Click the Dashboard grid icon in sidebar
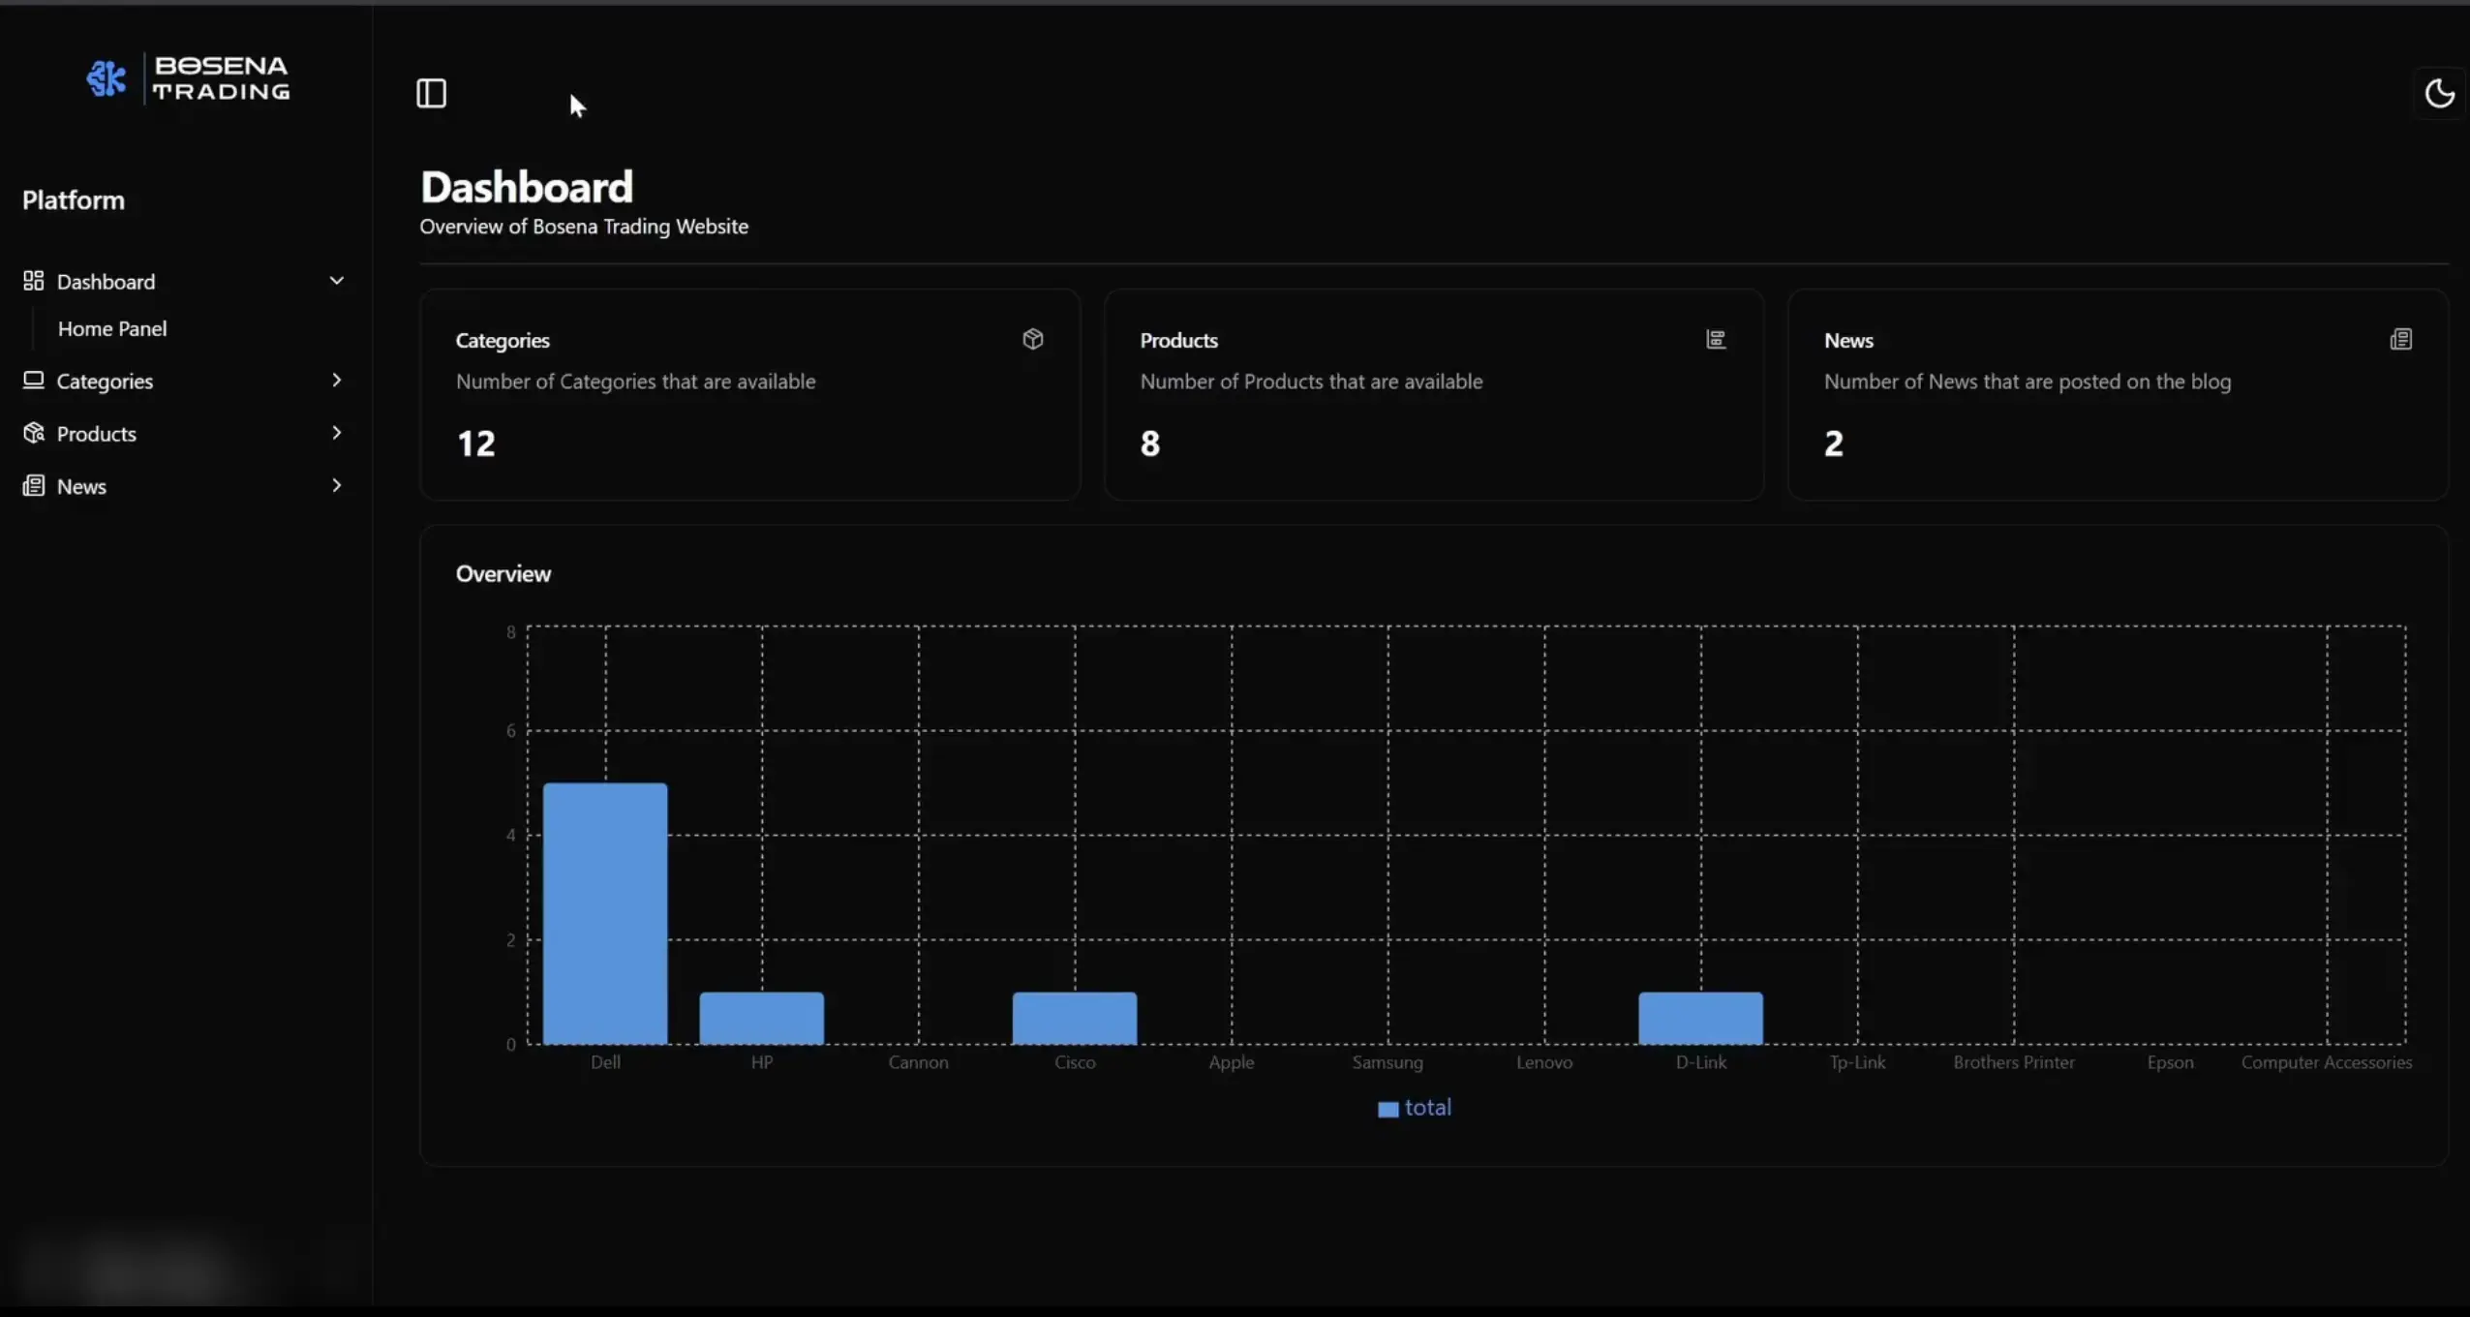 tap(34, 281)
